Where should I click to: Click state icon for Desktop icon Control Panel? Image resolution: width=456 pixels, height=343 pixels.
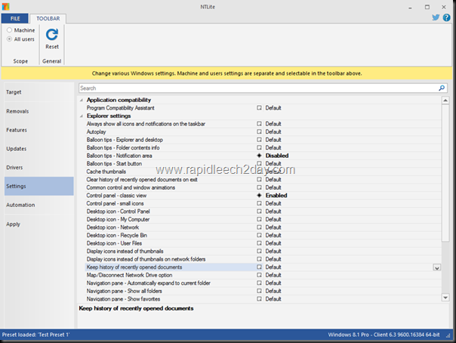[259, 212]
